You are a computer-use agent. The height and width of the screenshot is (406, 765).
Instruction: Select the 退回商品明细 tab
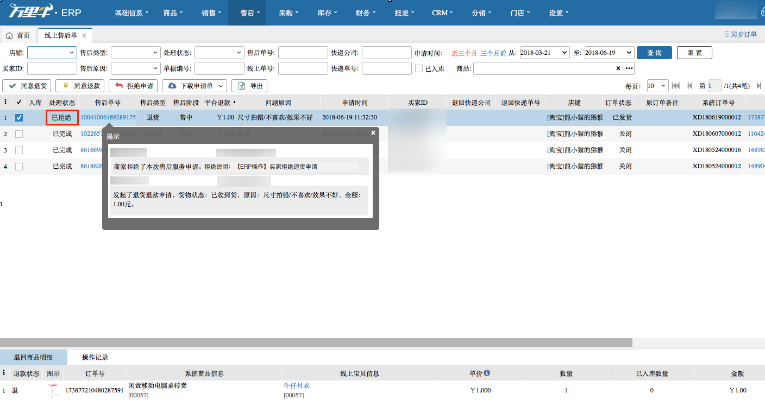click(x=33, y=357)
